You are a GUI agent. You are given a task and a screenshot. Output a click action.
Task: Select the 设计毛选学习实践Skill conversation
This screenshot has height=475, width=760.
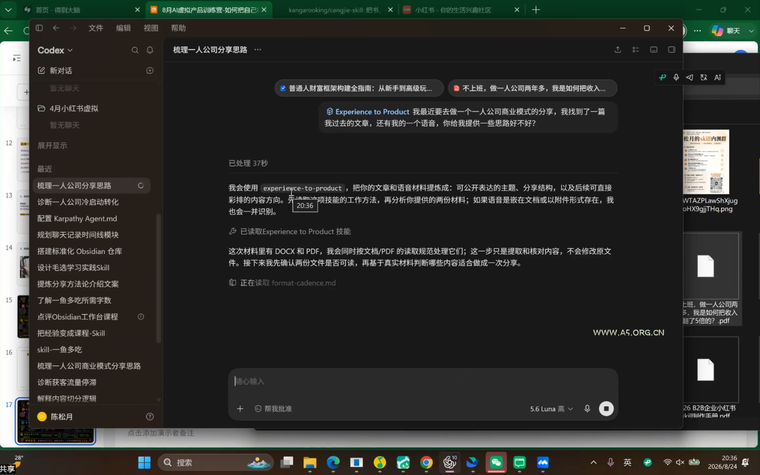91,267
